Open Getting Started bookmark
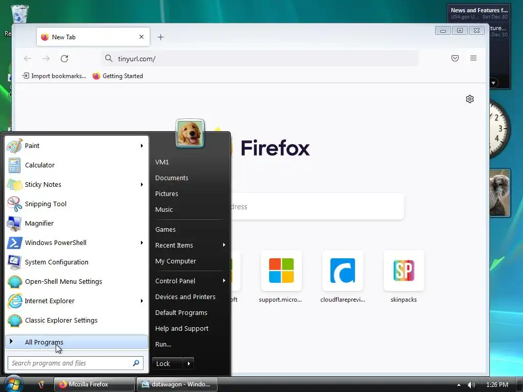523x392 pixels. [118, 76]
